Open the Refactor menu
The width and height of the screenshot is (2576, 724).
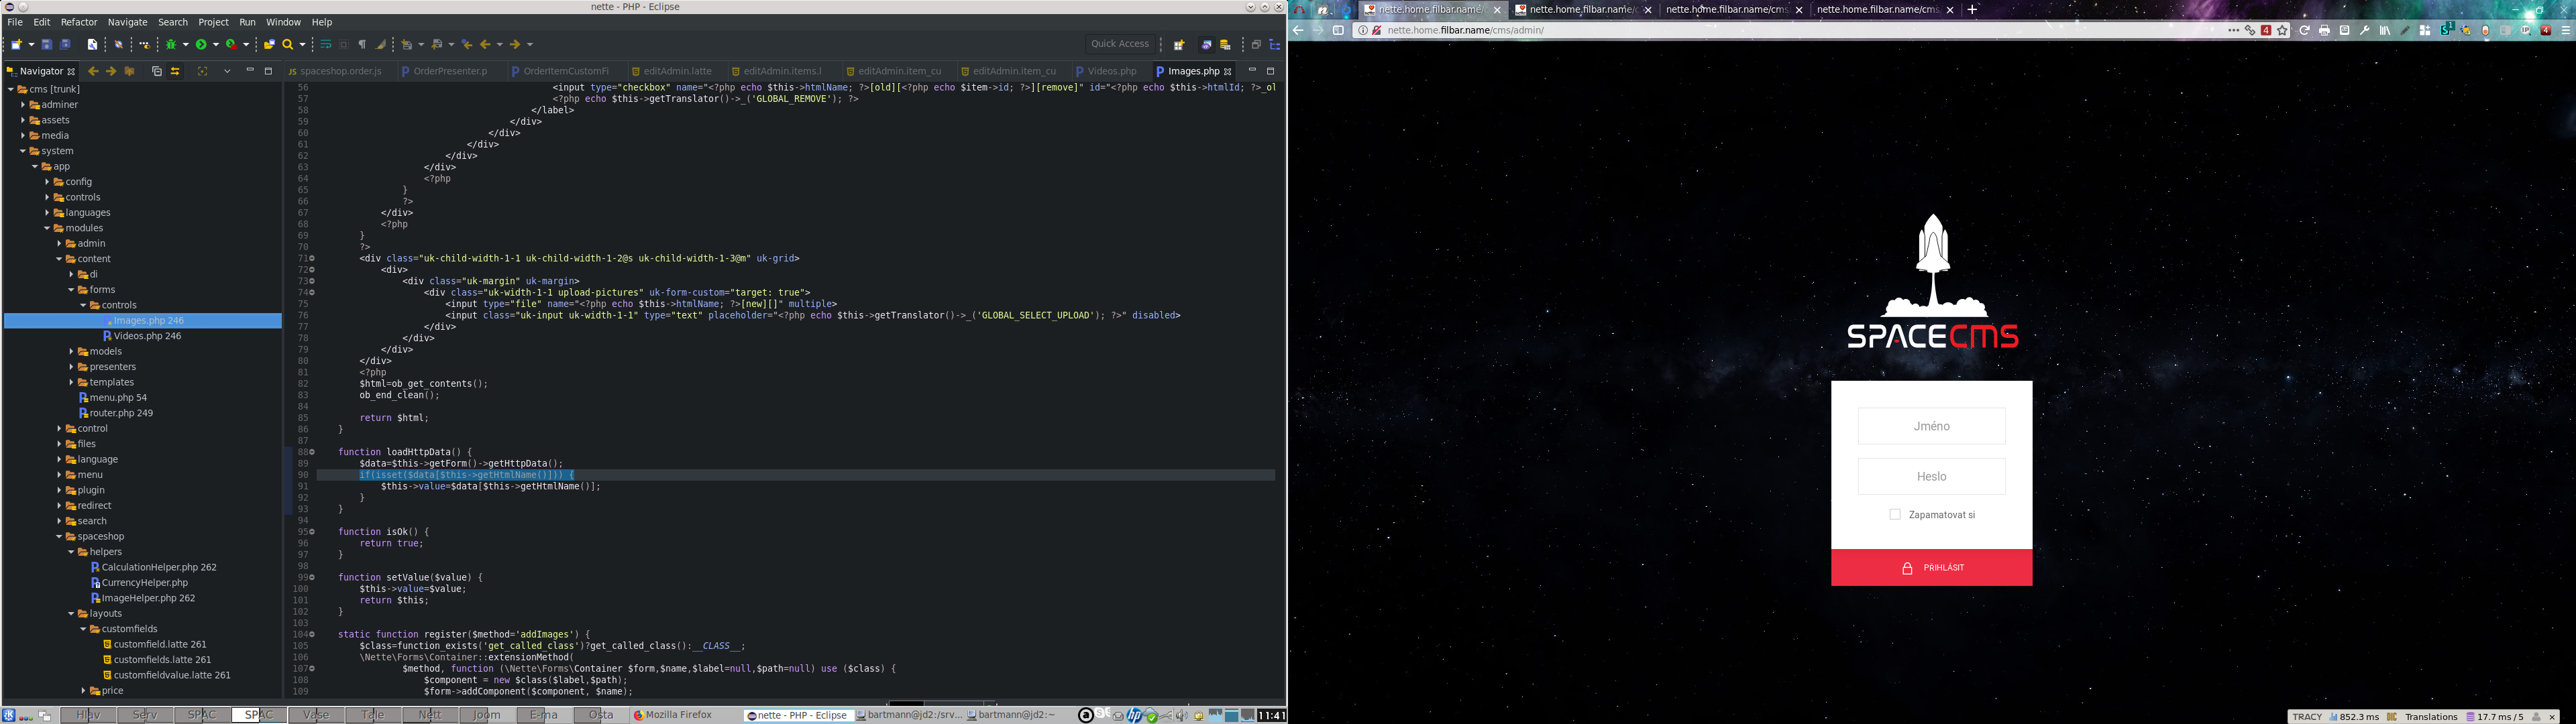coord(79,22)
